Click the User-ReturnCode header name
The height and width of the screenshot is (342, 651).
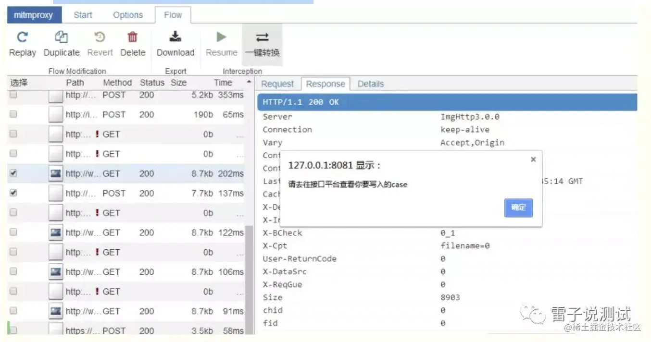(x=300, y=259)
